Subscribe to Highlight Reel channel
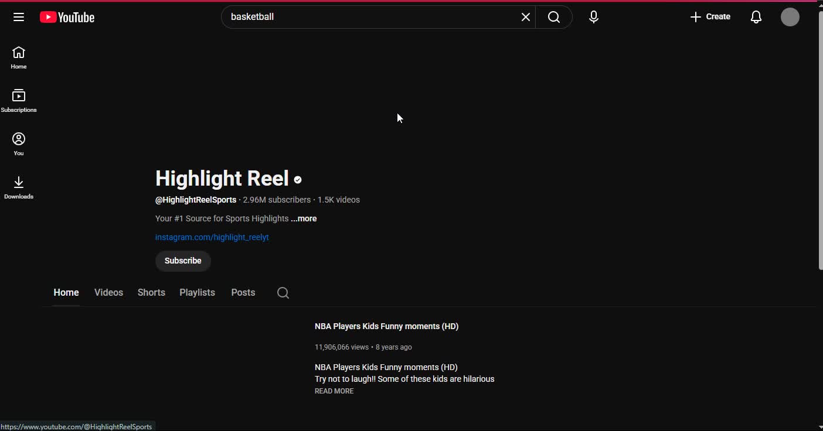823x431 pixels. (x=183, y=261)
